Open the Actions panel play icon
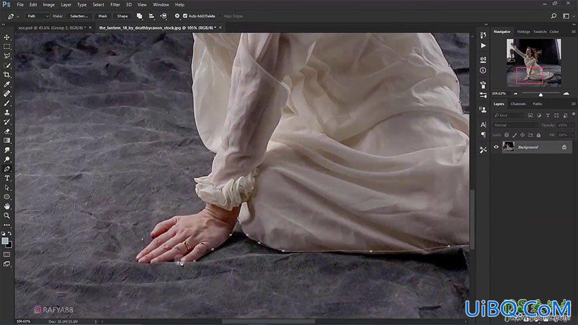Viewport: 578px width, 325px height. 483,46
